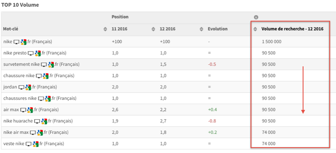Viewport: 336px width, 153px height.
Task: Click desktop monitor icon next to veste nike
Action: point(29,144)
